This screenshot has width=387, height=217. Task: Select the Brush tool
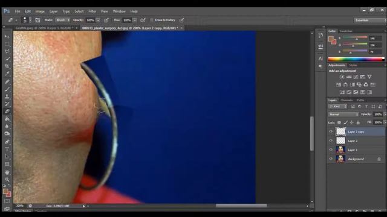click(x=7, y=89)
